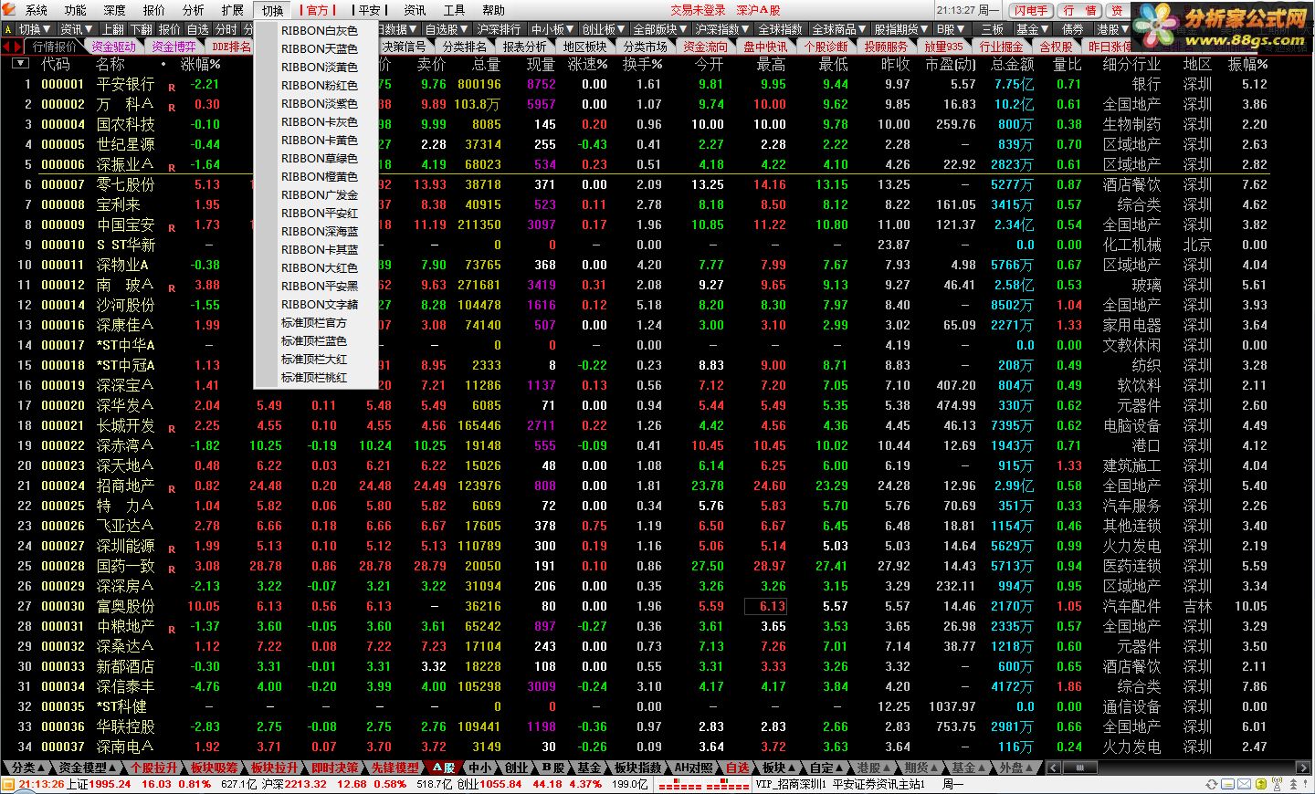The width and height of the screenshot is (1315, 794).
Task: Click the 创业1055.84 index in status bar
Action: pyautogui.click(x=489, y=784)
